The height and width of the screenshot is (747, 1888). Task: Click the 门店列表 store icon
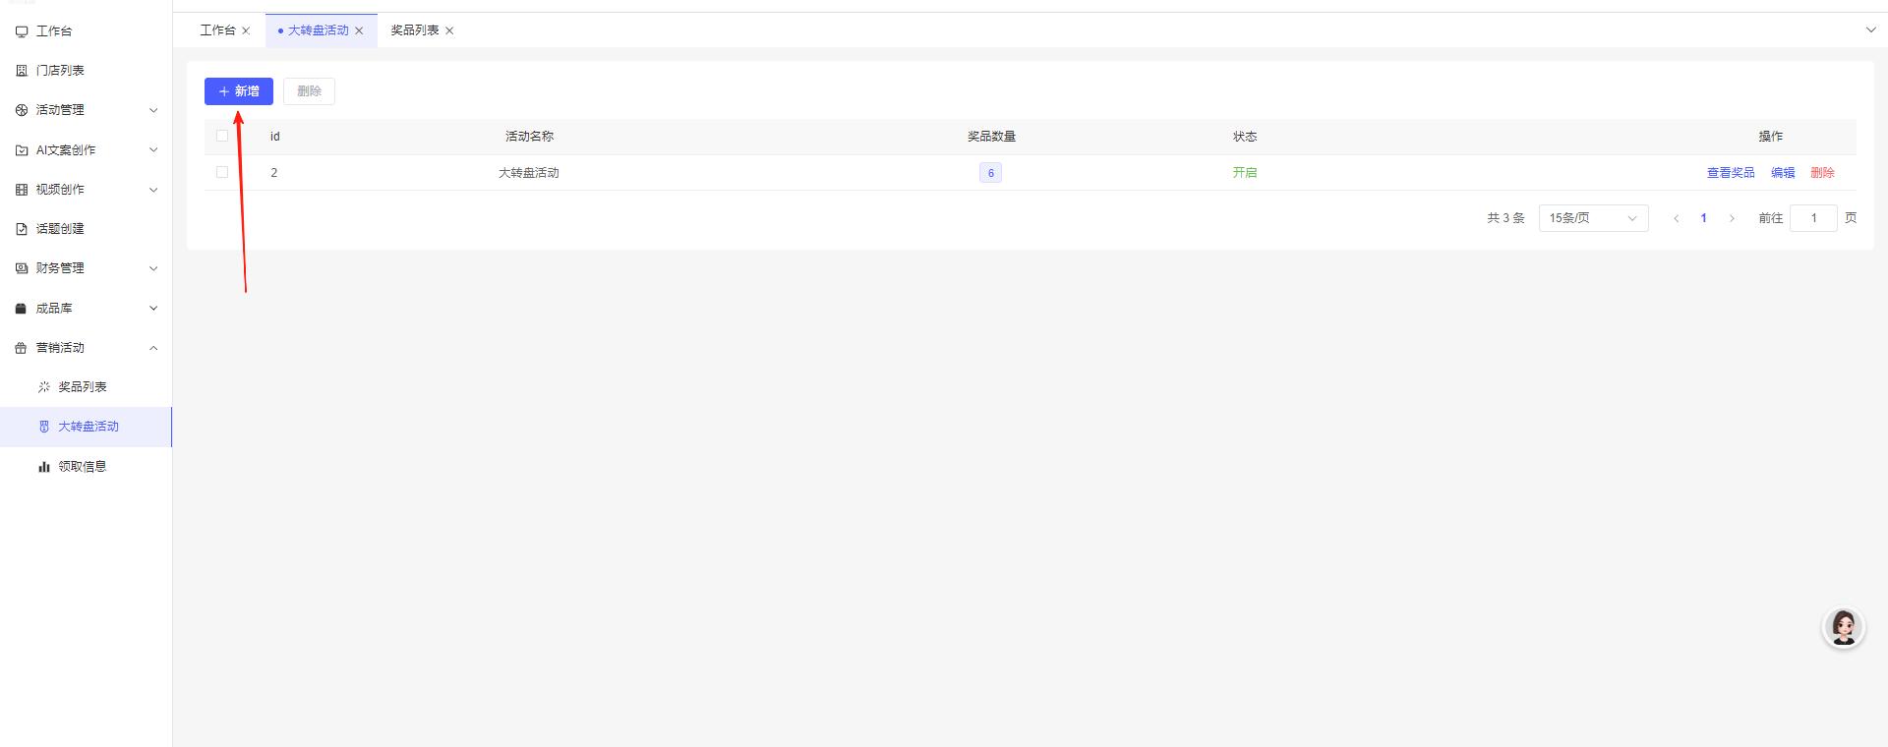coord(22,71)
